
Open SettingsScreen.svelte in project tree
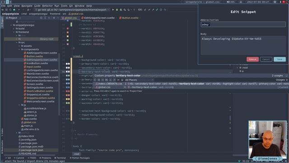click(38, 88)
